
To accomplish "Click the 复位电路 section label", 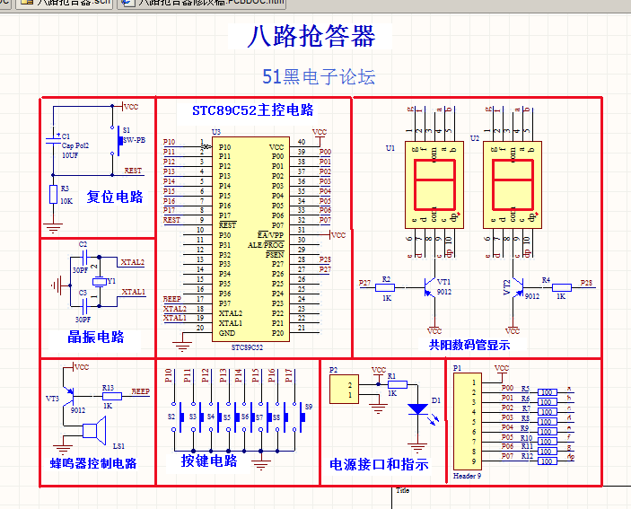I will click(x=115, y=197).
